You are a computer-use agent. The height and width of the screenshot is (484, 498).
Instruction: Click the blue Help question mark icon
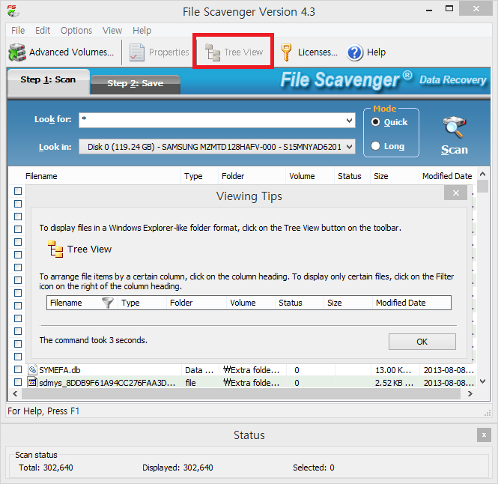(355, 52)
